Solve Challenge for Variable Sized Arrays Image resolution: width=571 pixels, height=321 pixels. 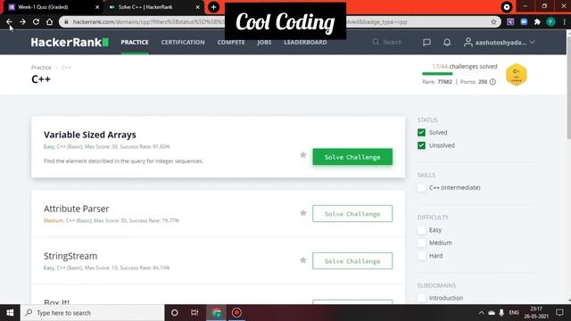352,157
